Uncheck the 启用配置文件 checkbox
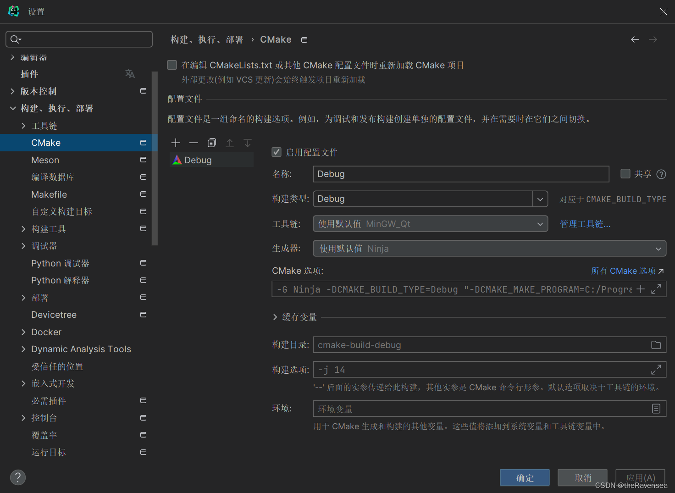This screenshot has height=493, width=675. [x=277, y=152]
